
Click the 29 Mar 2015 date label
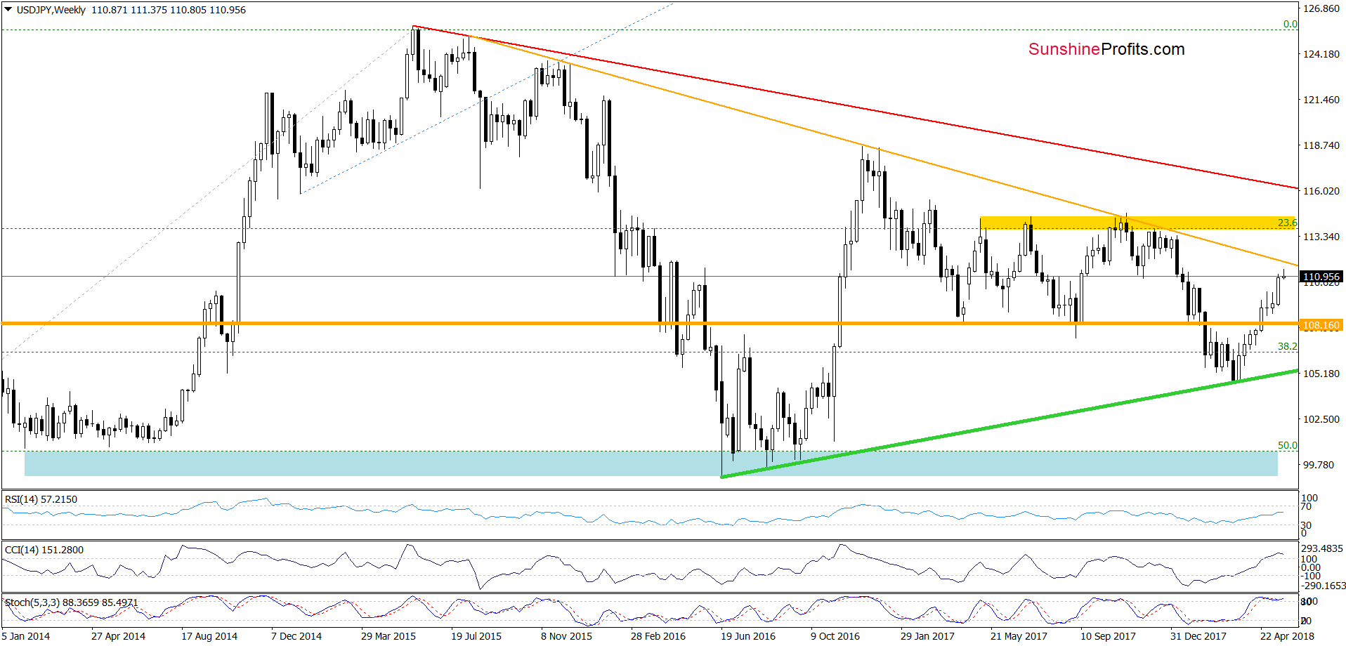(388, 636)
